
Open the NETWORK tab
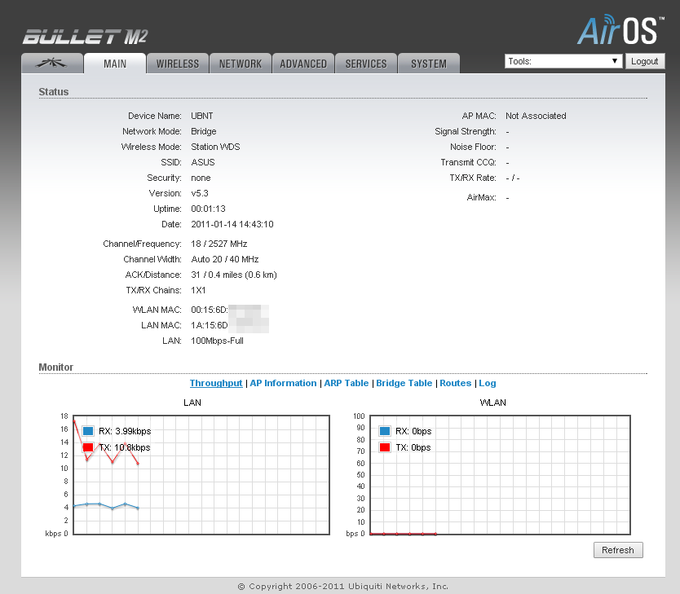pos(241,64)
